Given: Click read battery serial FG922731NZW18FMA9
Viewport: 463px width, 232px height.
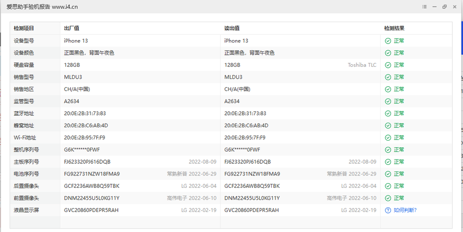Looking at the screenshot, I should 252,173.
